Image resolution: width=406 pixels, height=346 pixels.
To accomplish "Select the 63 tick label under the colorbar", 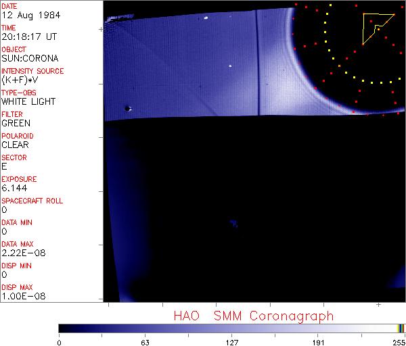I will [145, 341].
